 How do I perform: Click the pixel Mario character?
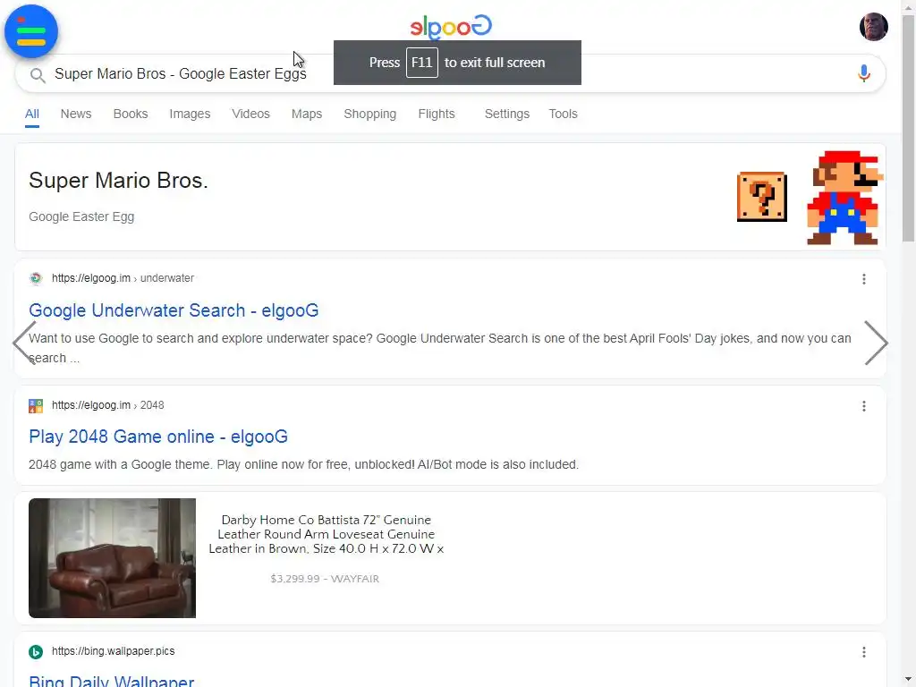click(844, 198)
